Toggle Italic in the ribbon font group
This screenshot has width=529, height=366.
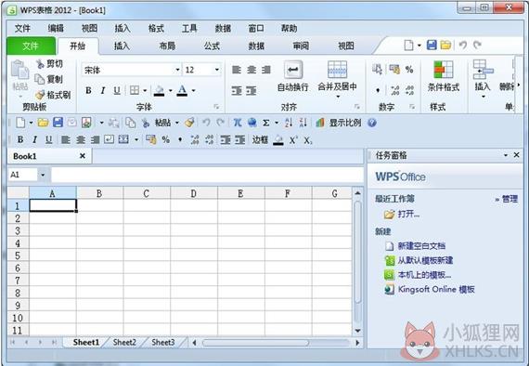coord(103,90)
